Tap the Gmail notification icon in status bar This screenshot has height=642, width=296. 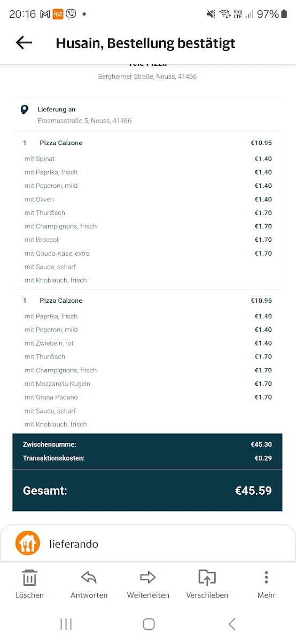tap(45, 14)
